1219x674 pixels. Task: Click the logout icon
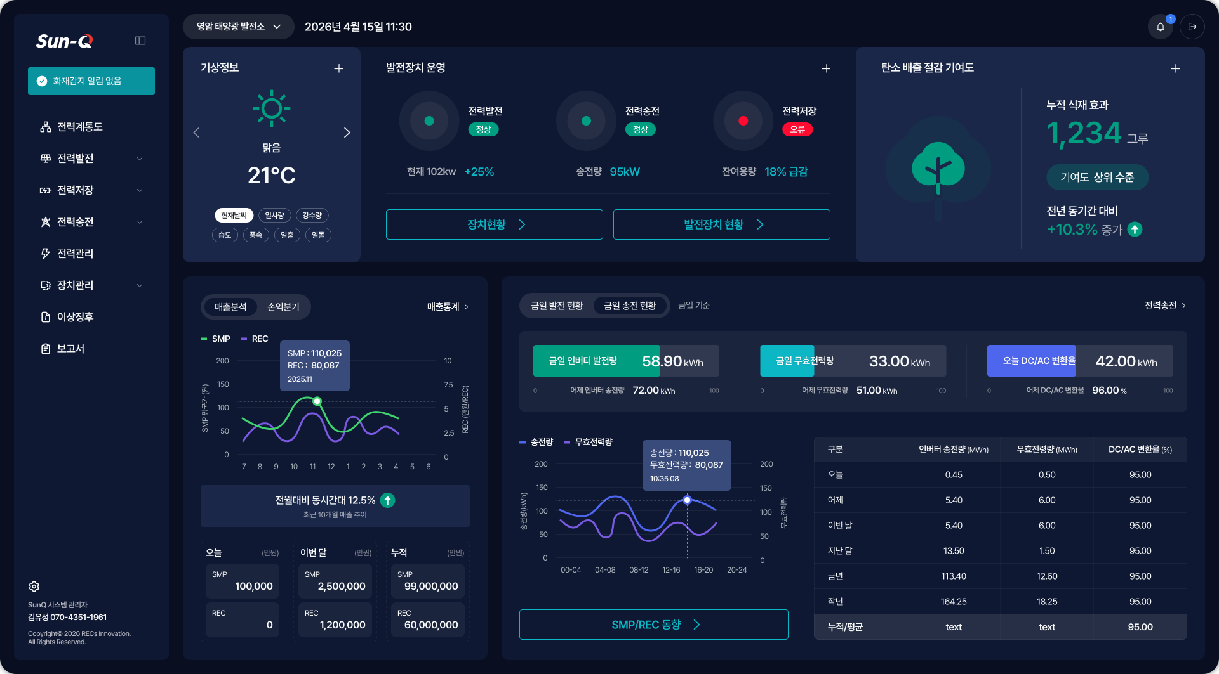[x=1192, y=27]
